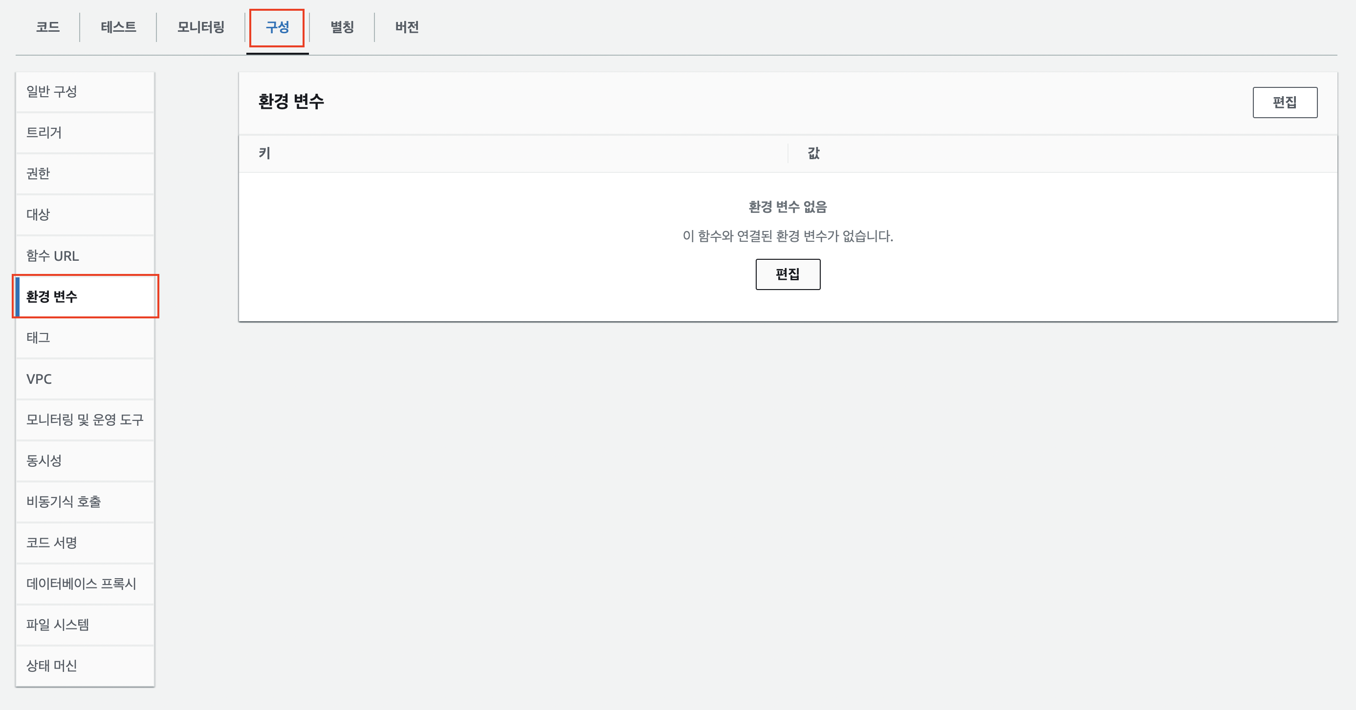Screen dimensions: 1356x710
Task: Click the 키 column header
Action: tap(264, 153)
